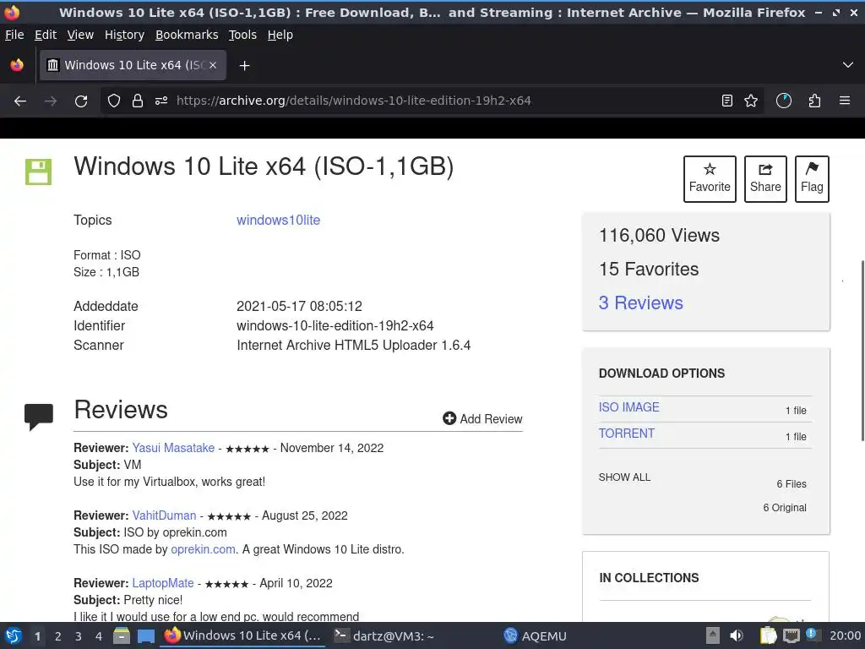Switch to AQEMU window in taskbar
865x649 pixels.
(535, 636)
